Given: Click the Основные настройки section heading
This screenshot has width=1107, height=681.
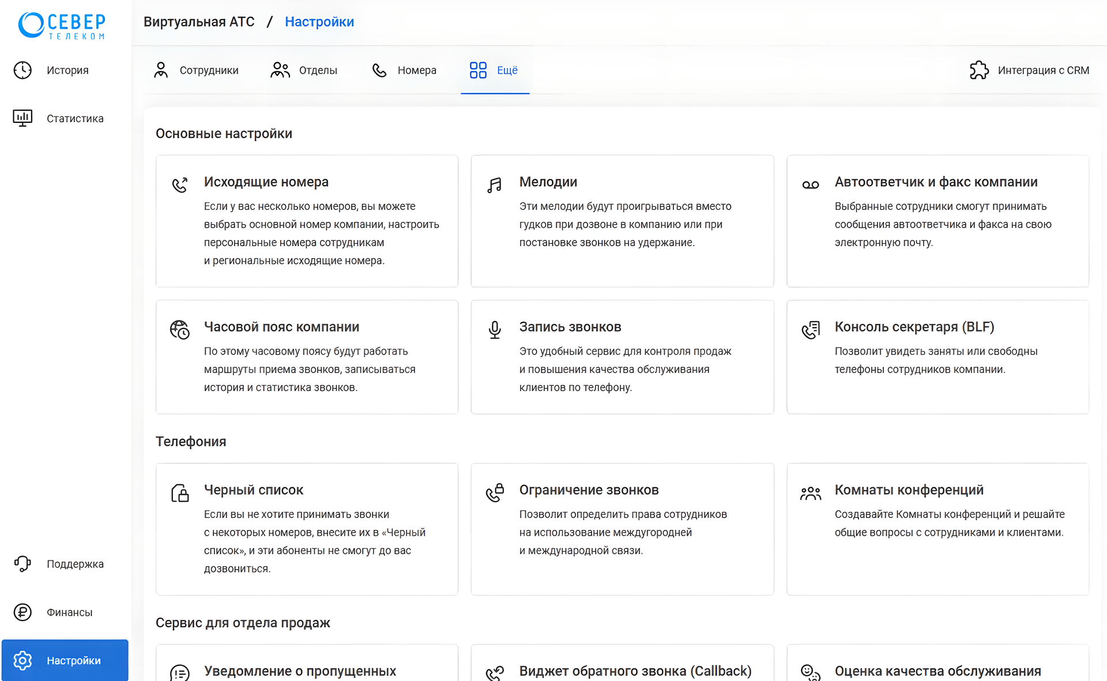Looking at the screenshot, I should point(224,134).
